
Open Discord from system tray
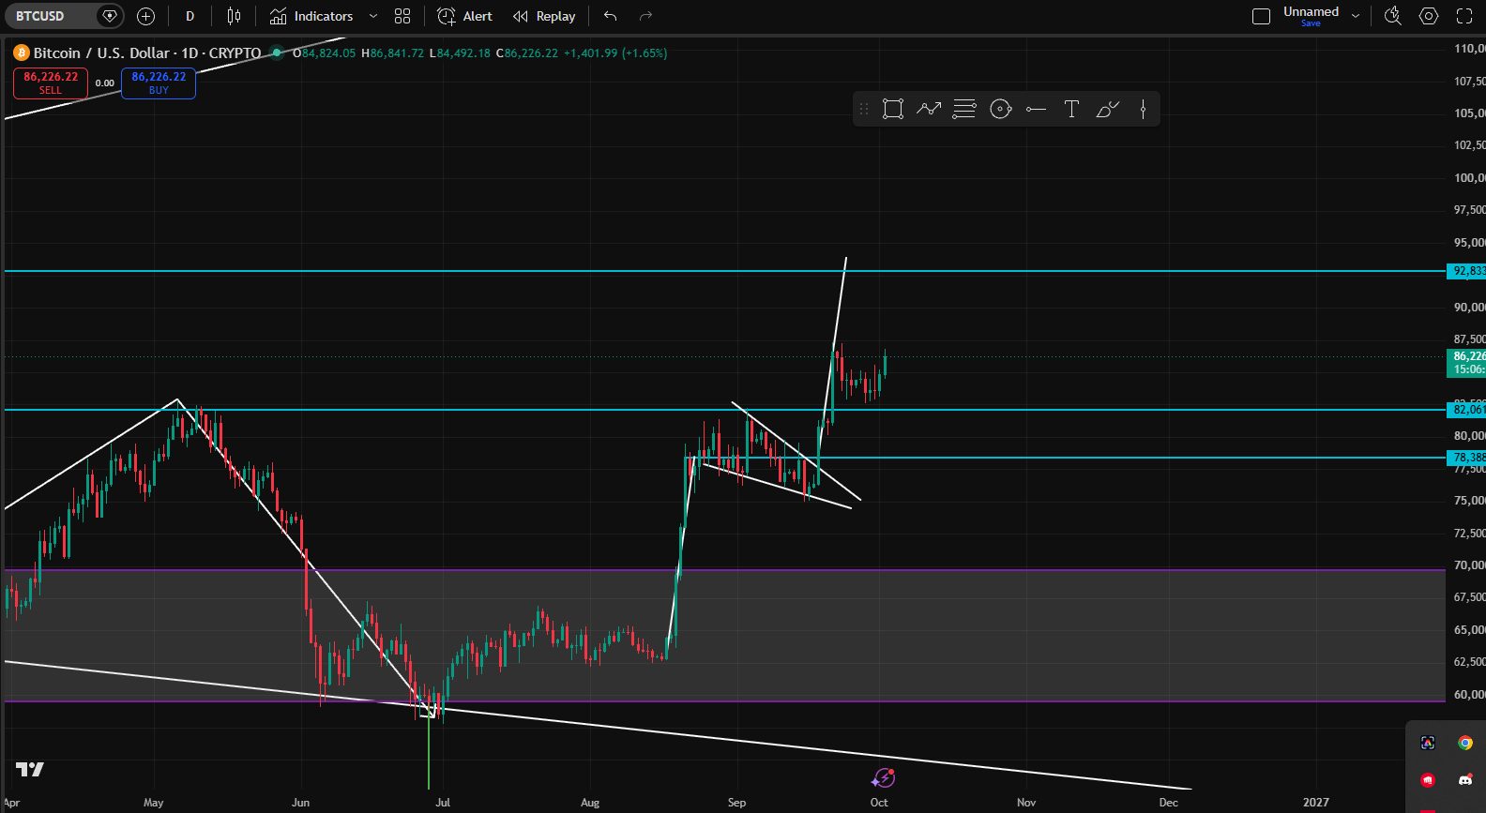(x=1465, y=780)
